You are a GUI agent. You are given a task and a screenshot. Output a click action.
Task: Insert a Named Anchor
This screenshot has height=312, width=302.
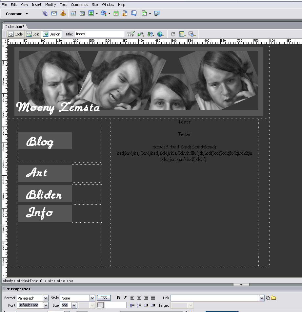click(x=63, y=13)
